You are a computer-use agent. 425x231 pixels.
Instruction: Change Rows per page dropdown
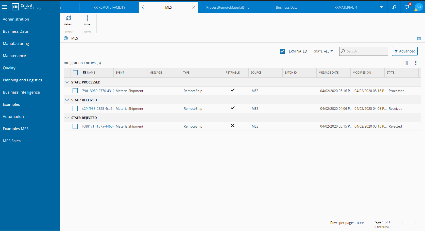359,223
